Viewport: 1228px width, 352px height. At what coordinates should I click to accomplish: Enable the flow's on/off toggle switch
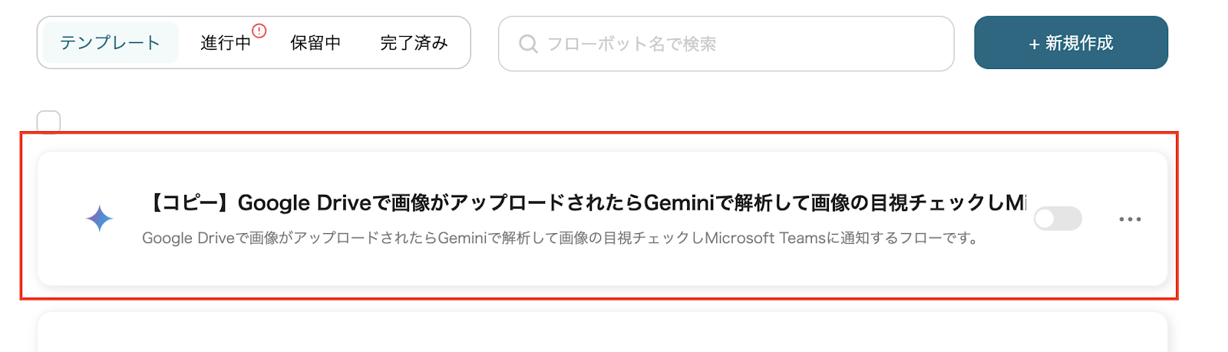click(1058, 219)
